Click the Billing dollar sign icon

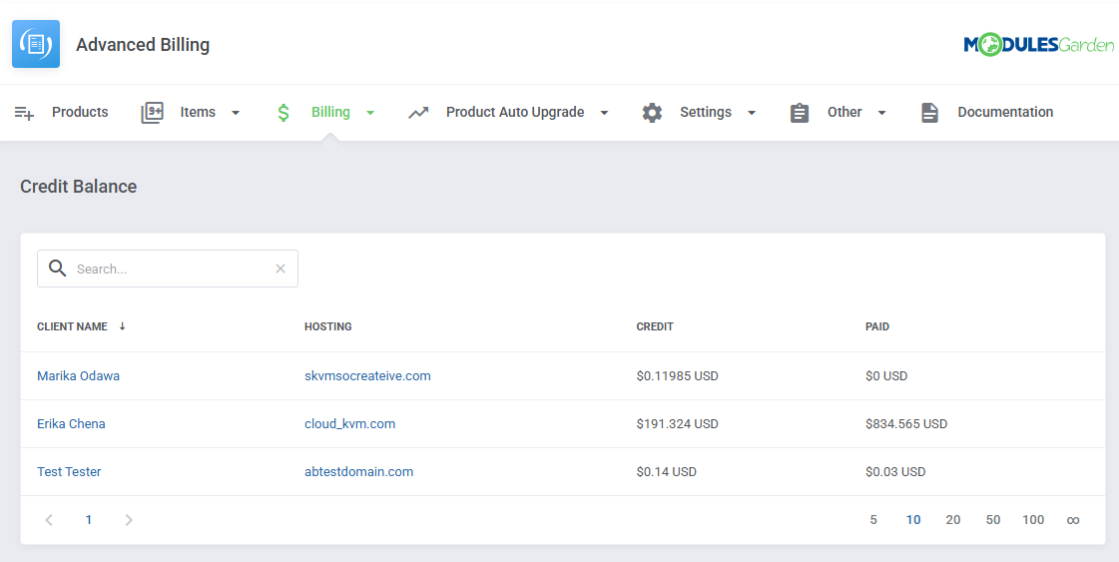pyautogui.click(x=283, y=113)
